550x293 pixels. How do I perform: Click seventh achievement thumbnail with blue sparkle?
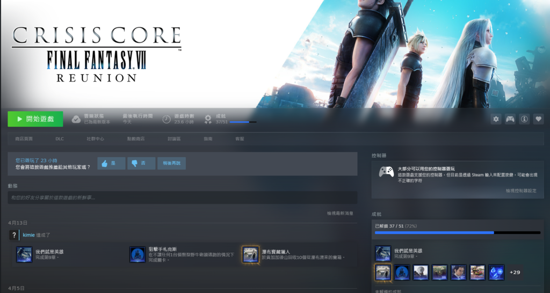click(496, 272)
